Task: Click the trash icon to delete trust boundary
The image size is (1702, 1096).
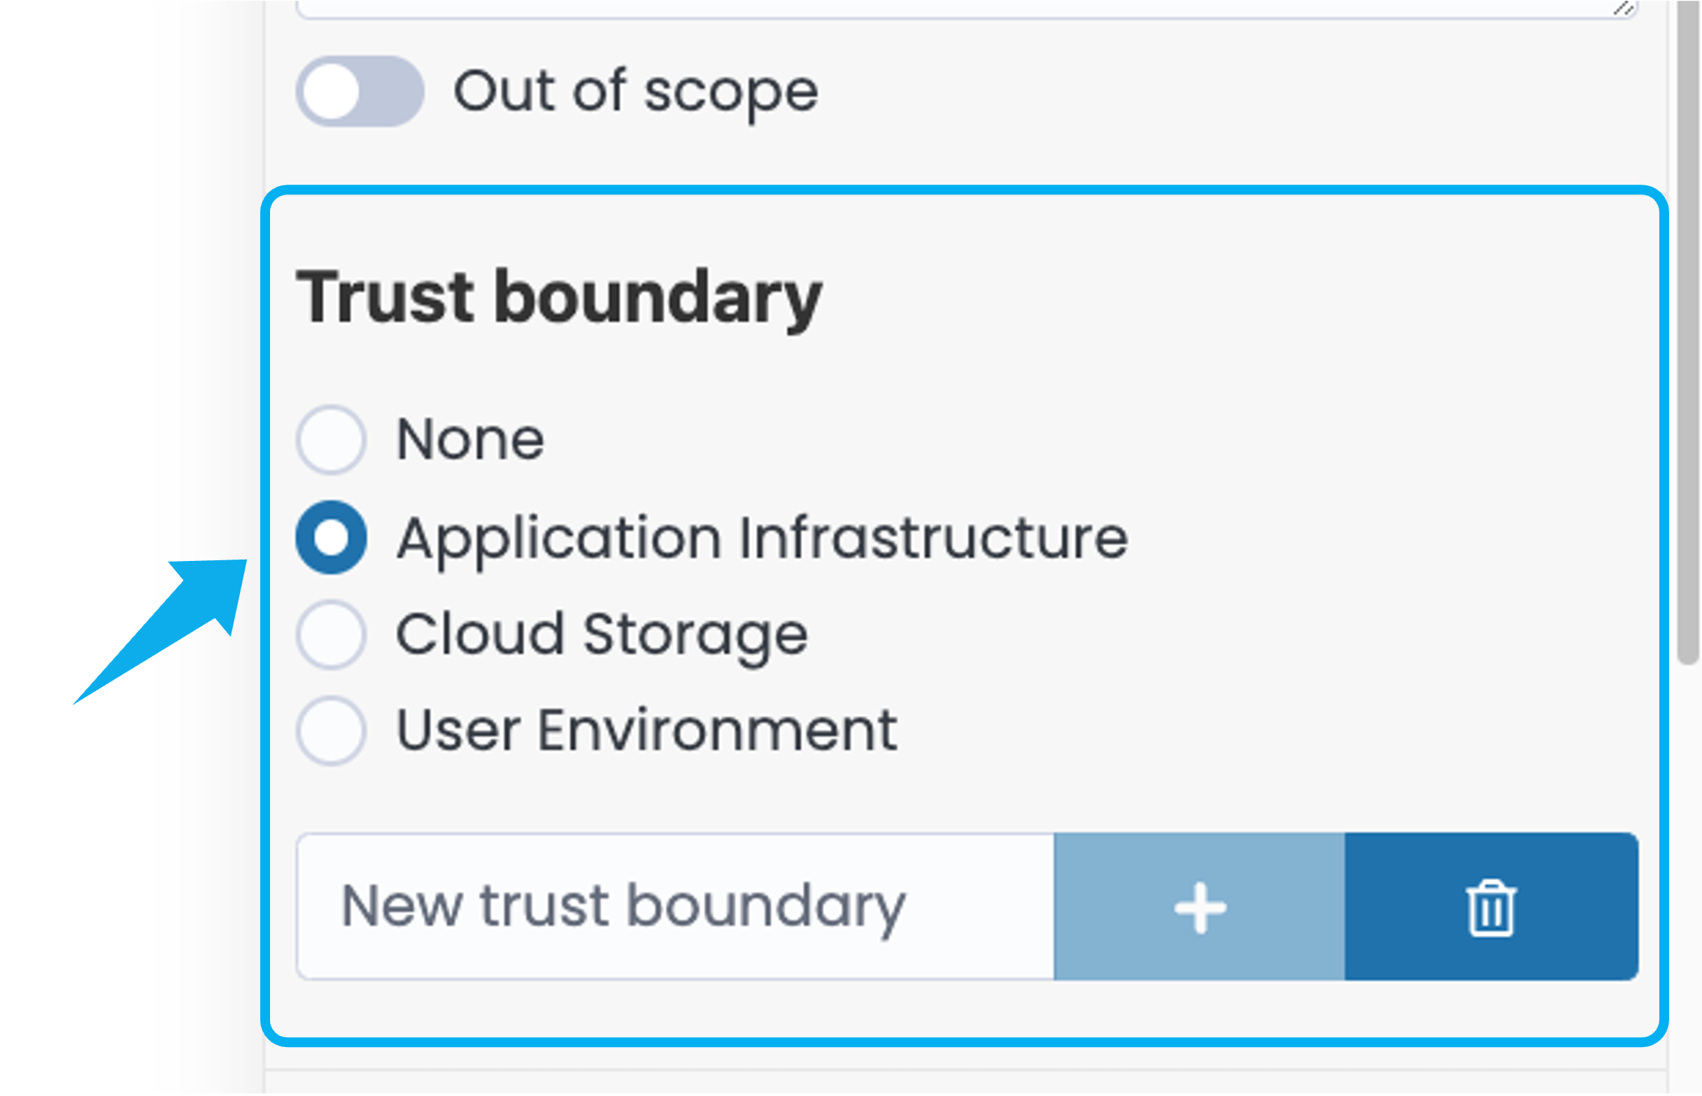Action: pos(1491,906)
